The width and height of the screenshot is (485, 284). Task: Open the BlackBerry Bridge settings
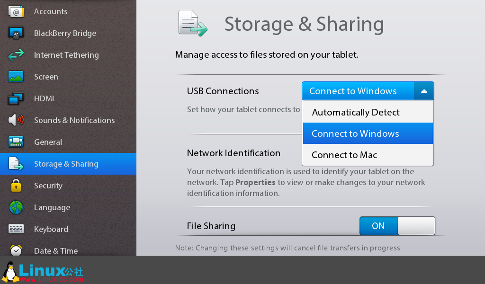click(68, 33)
